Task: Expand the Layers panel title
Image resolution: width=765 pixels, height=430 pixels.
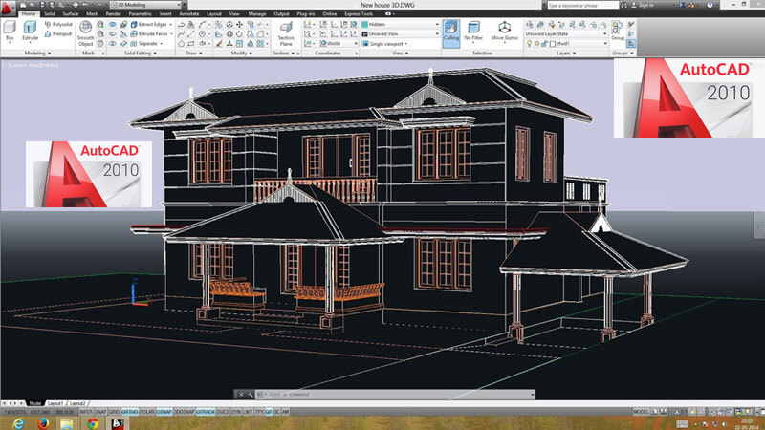Action: click(566, 54)
